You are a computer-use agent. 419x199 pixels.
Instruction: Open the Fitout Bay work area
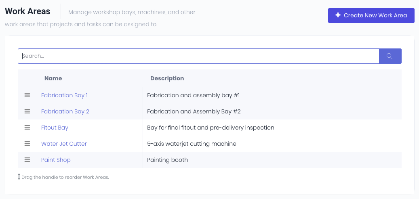click(55, 128)
